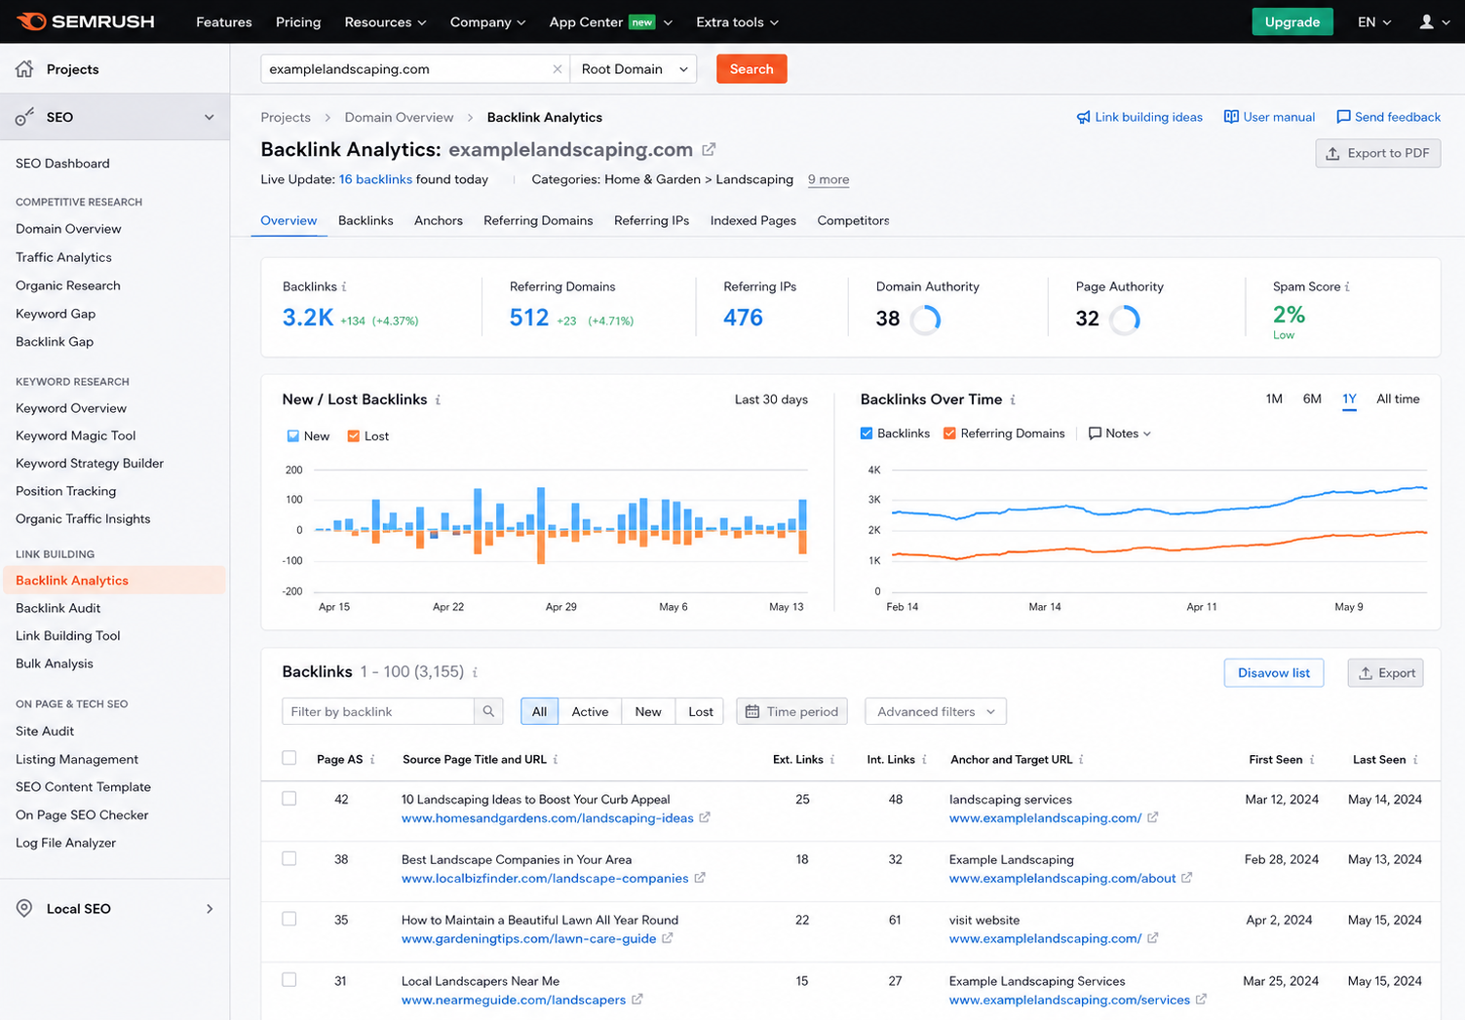Click the magnifier icon in backlink filter

click(488, 711)
